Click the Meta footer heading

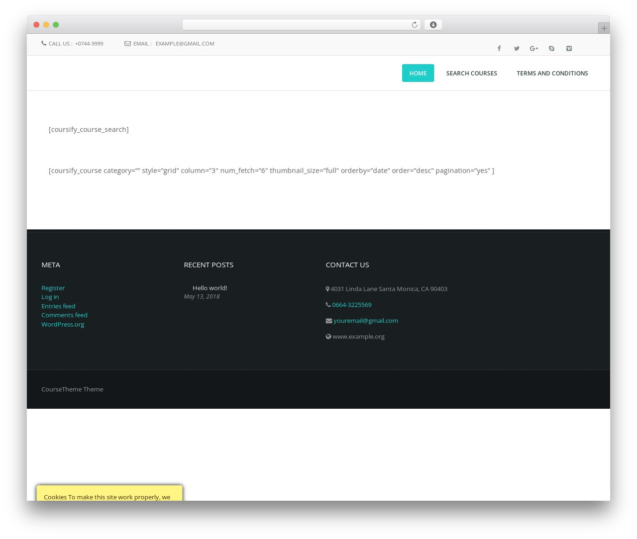[51, 265]
